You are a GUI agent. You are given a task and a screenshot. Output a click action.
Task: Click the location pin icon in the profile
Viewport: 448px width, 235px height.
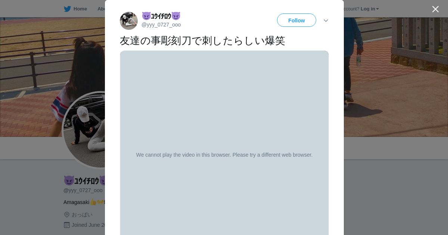tap(67, 214)
